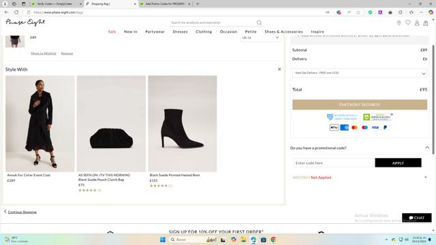
Task: Click the search magnifier icon
Action: tap(259, 22)
